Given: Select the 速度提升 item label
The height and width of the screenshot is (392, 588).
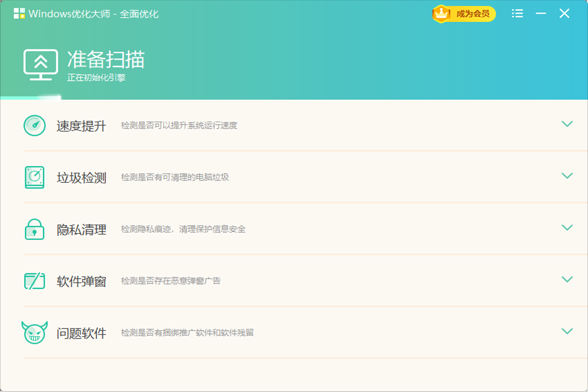Looking at the screenshot, I should coord(81,126).
